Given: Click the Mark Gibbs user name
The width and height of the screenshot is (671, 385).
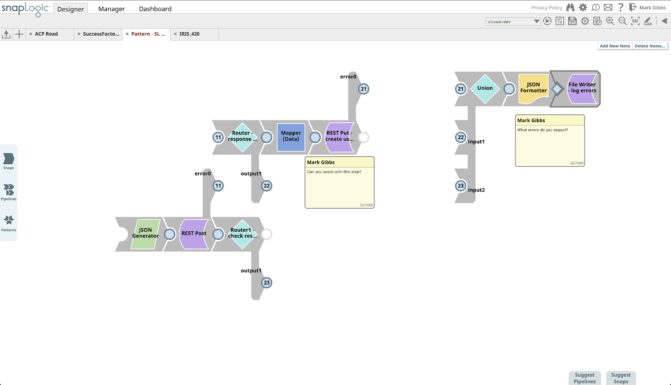Looking at the screenshot, I should click(x=652, y=8).
